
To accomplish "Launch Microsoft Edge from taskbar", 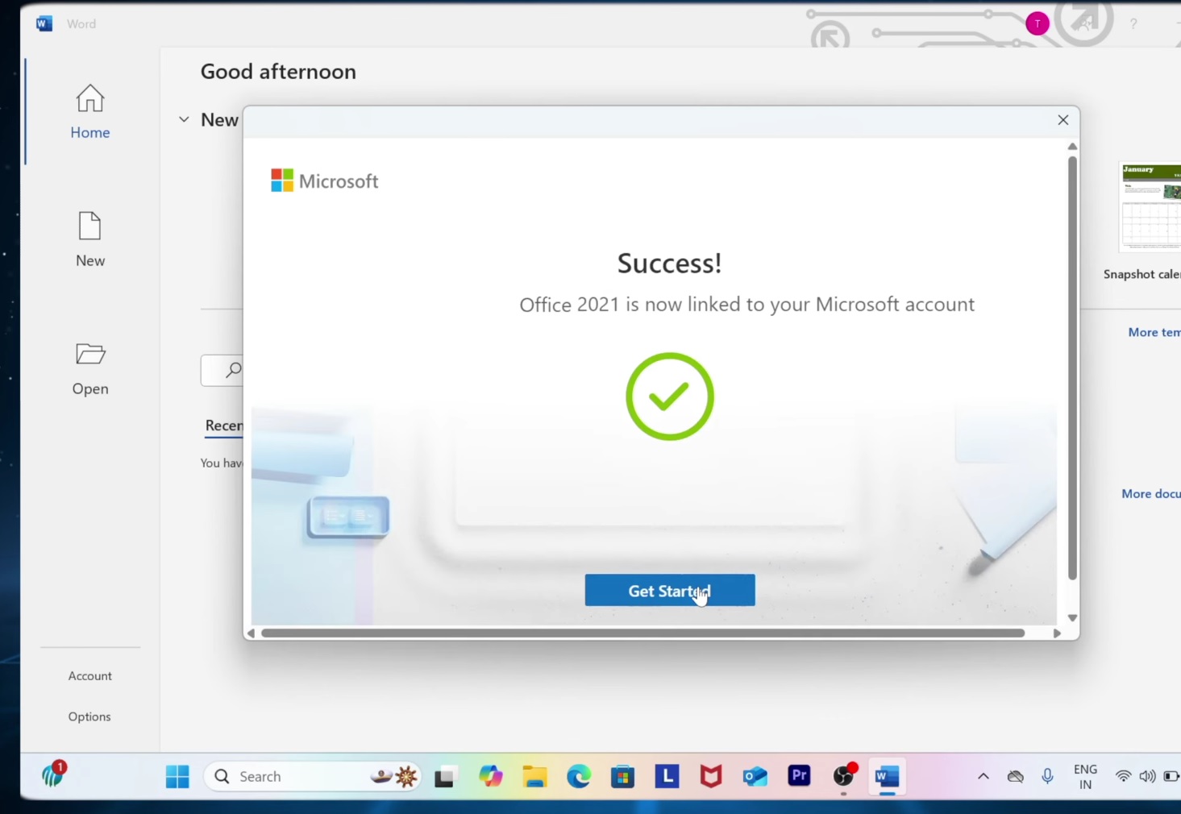I will (579, 777).
